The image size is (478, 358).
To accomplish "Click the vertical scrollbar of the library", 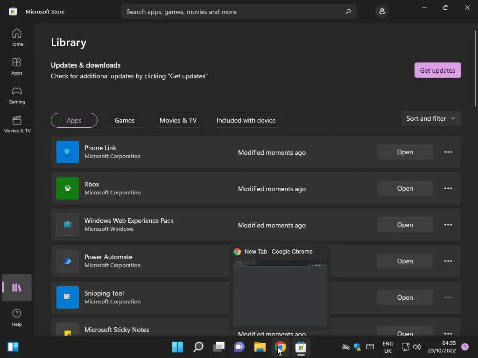I will click(x=475, y=69).
